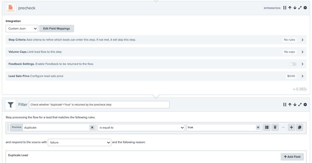Click the Precheck tag in rule field
The height and width of the screenshot is (163, 312).
[17, 127]
